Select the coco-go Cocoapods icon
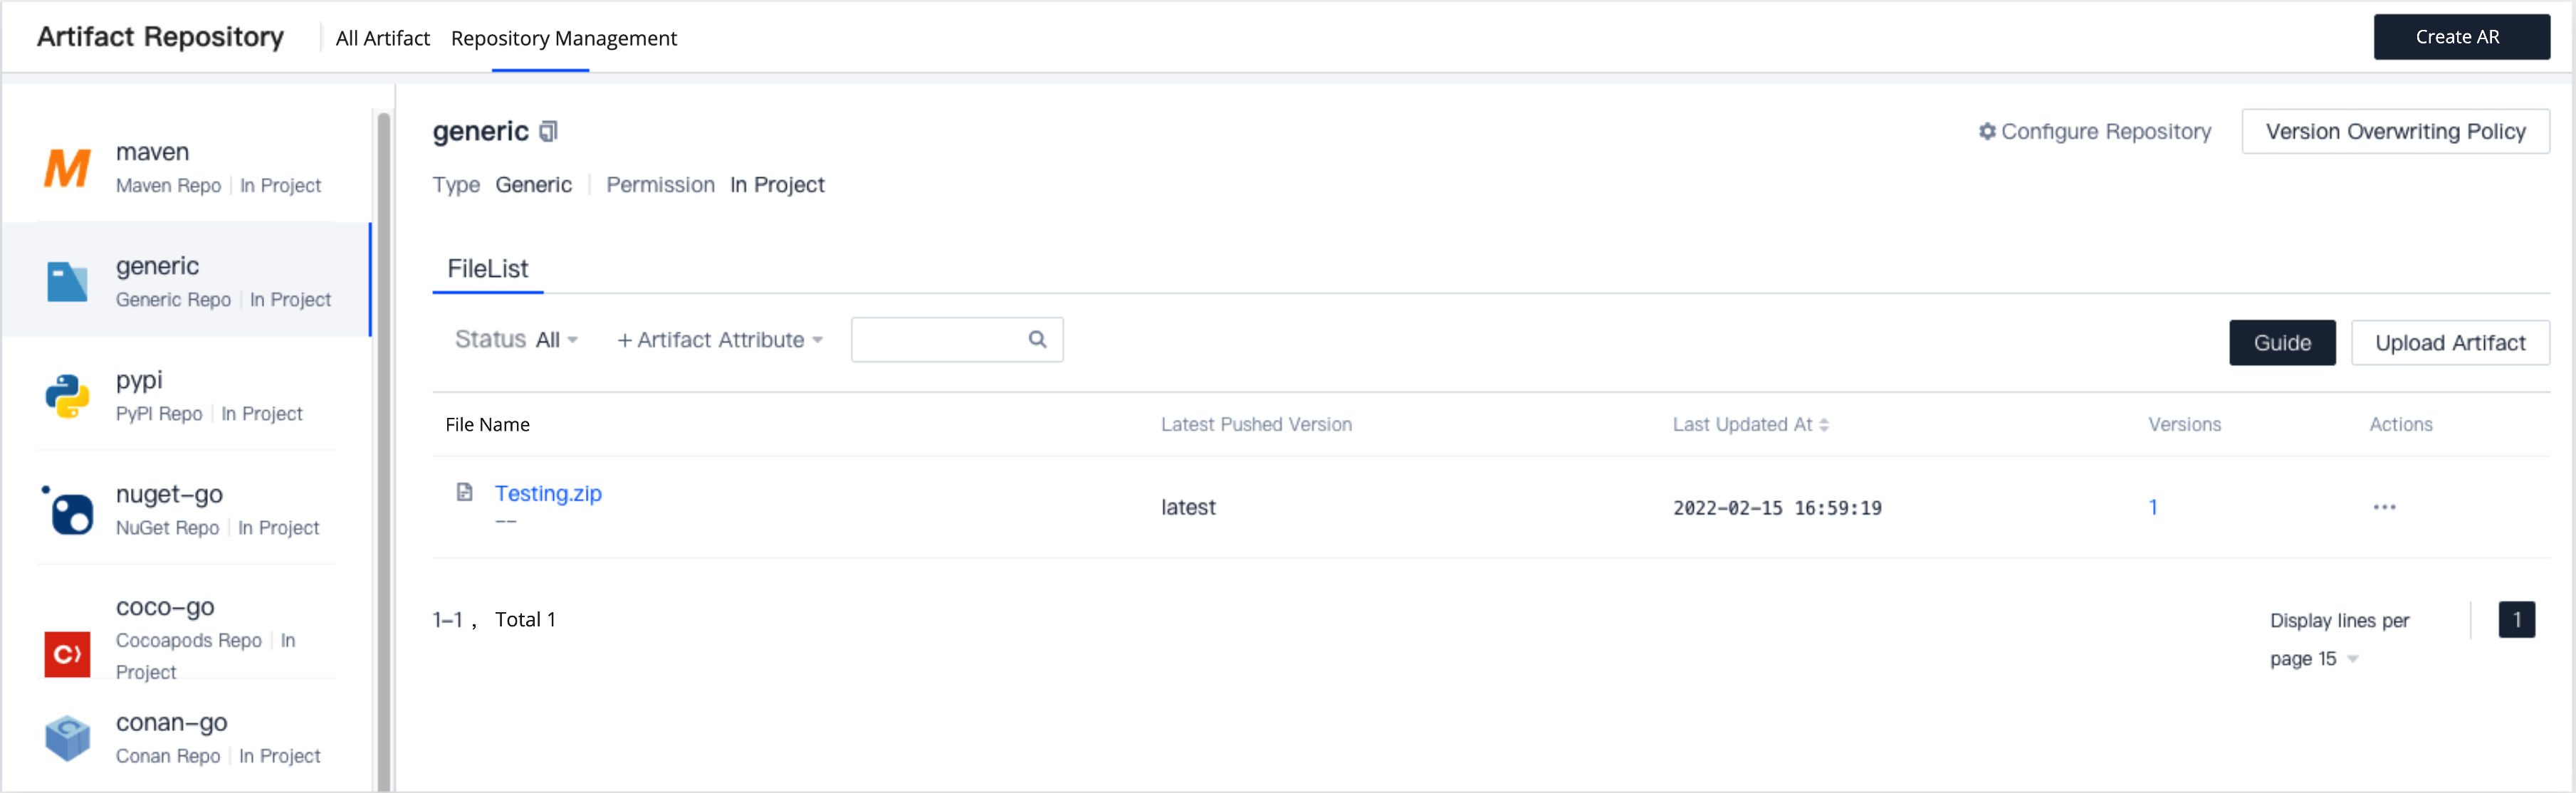 (67, 654)
